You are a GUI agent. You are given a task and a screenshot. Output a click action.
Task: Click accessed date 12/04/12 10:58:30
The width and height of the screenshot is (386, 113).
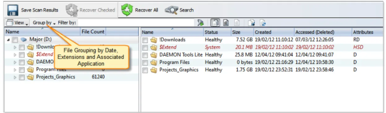(315, 62)
